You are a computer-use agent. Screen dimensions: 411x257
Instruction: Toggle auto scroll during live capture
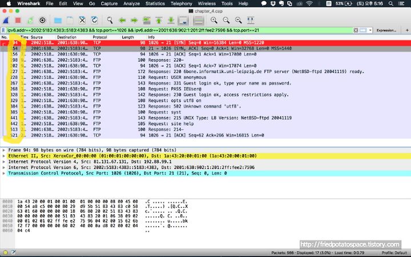[183, 20]
